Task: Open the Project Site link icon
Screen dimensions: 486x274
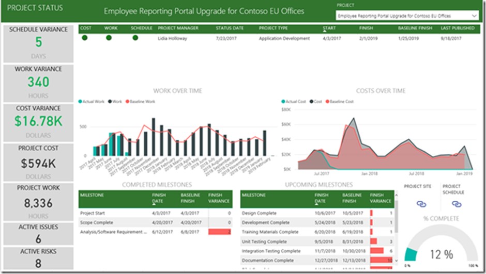Action: (421, 204)
